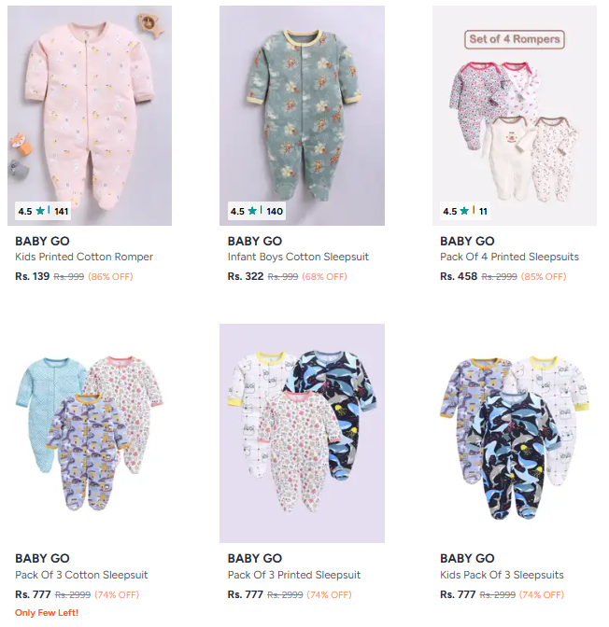Open the Infant Boys Cotton Sleepsuit title link
609x627 pixels.
tap(298, 257)
